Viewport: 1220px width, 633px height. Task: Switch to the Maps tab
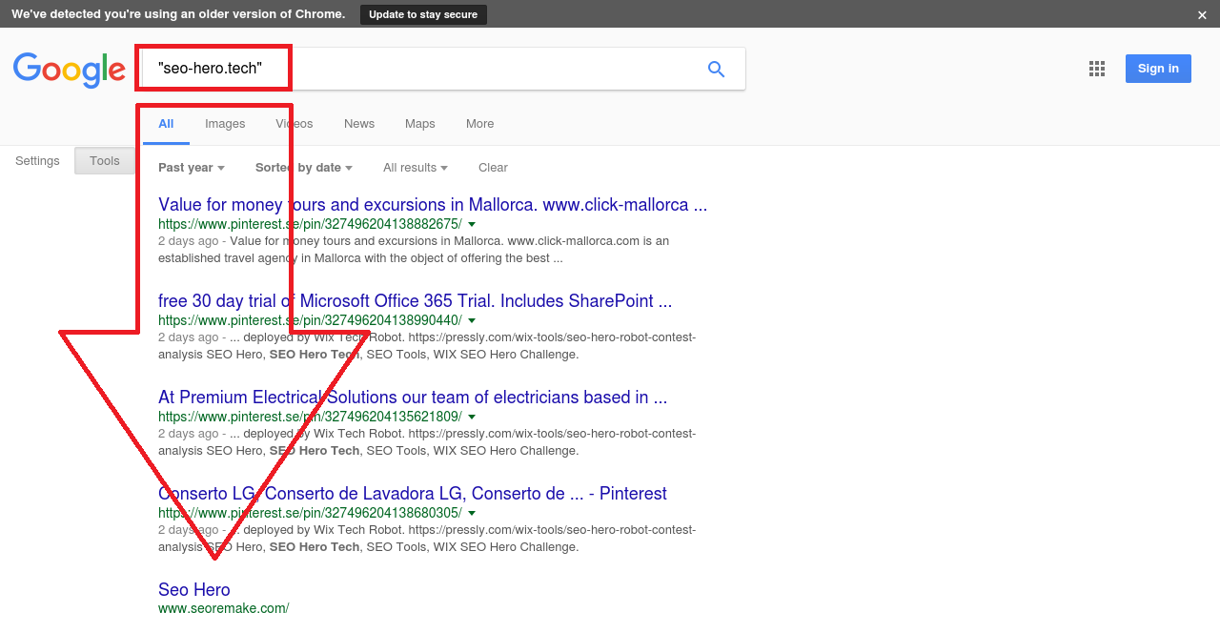(420, 124)
